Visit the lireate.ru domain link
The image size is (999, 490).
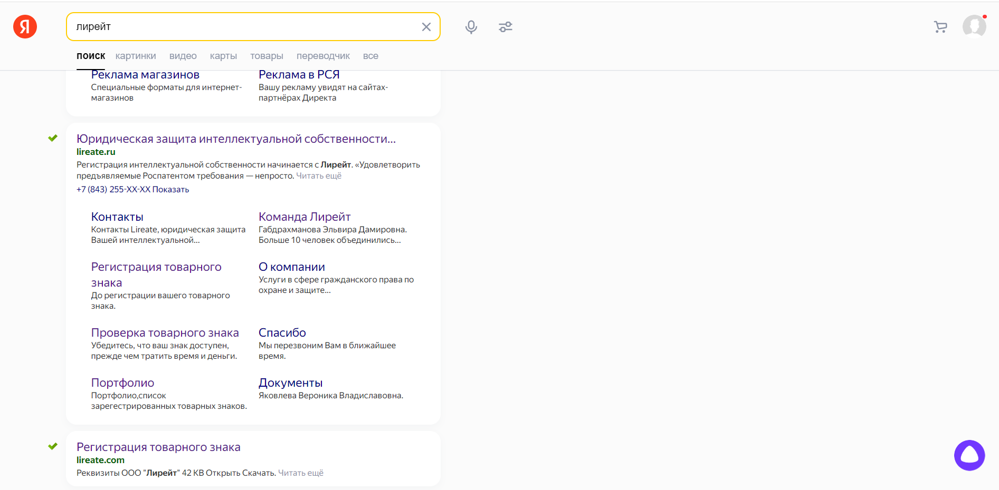96,152
